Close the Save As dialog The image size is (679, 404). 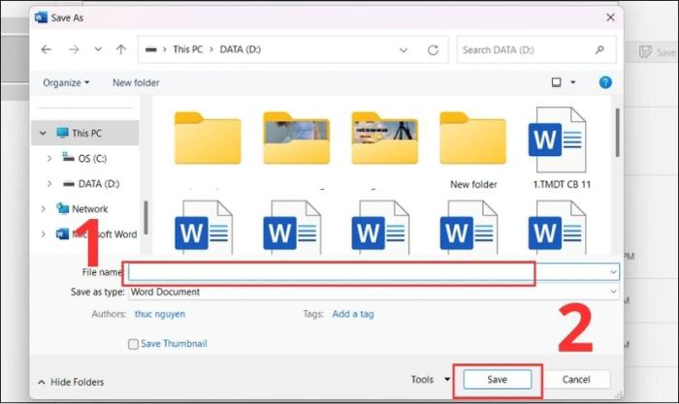[610, 17]
